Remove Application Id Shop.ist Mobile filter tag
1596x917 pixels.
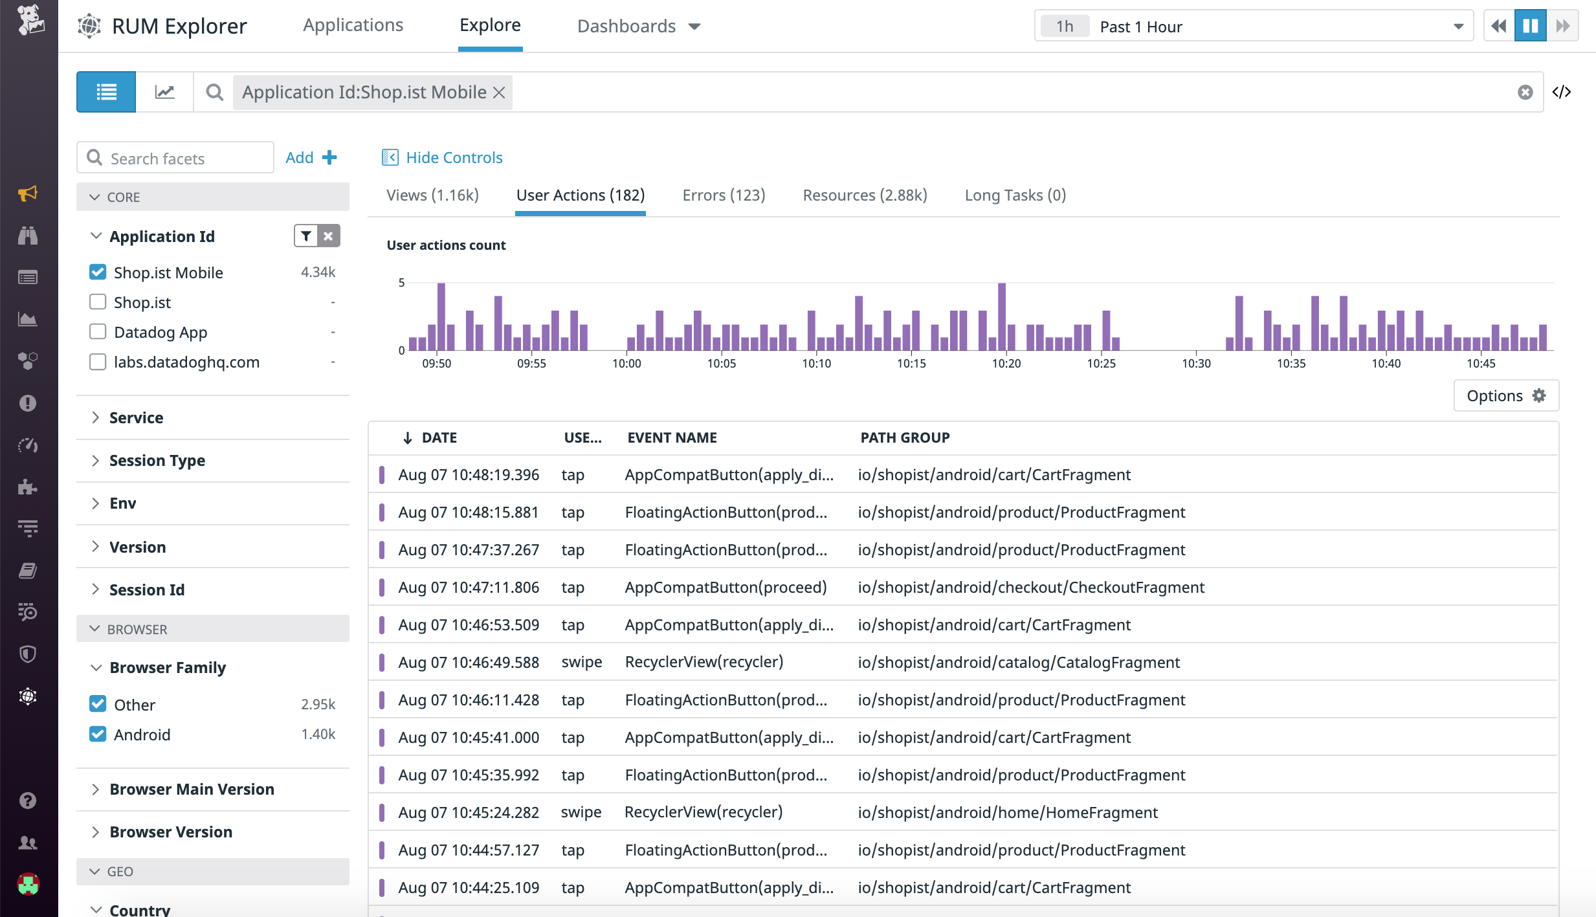pos(499,93)
